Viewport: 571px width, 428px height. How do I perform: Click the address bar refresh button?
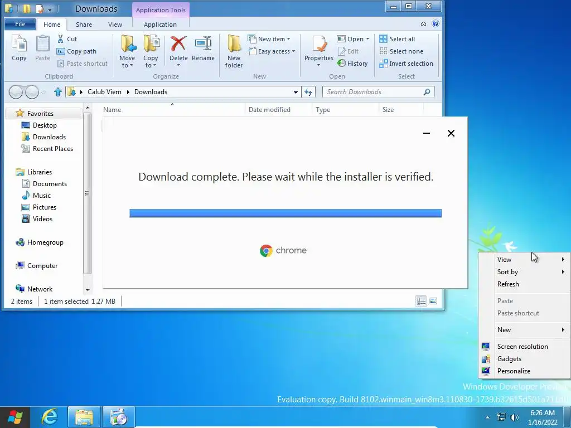pos(308,92)
